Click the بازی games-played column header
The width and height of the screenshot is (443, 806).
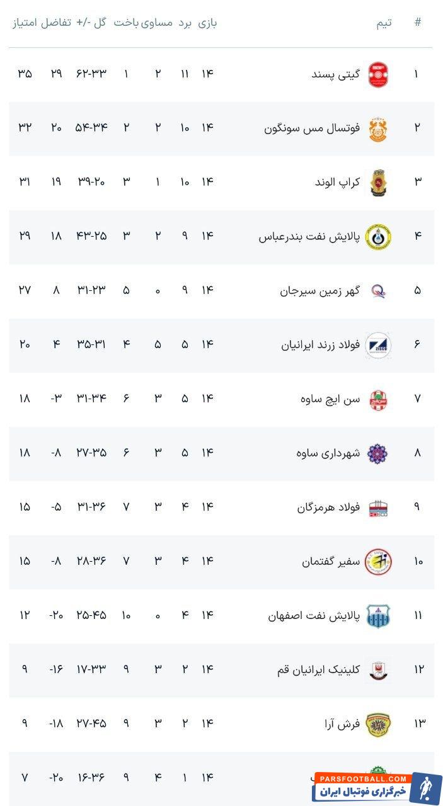pyautogui.click(x=207, y=23)
